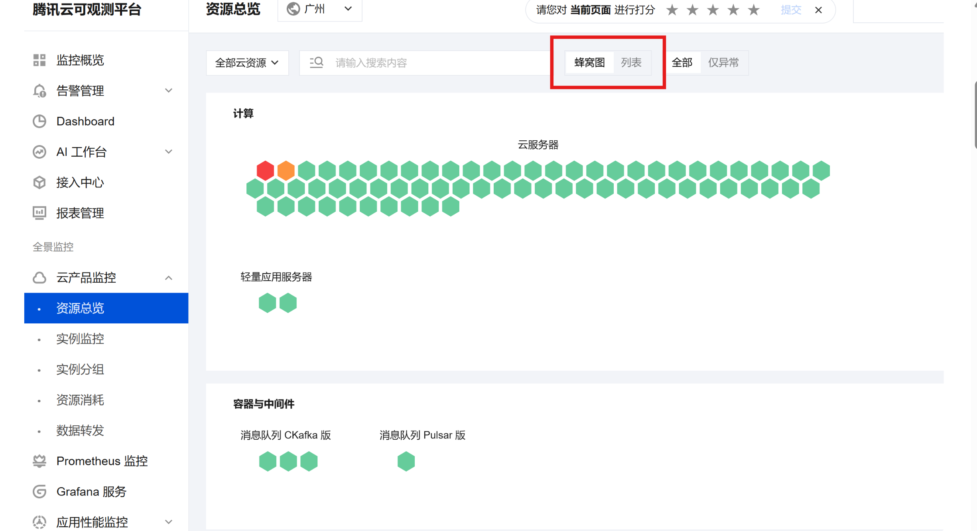Click the 接入中心 cube icon
The width and height of the screenshot is (977, 531).
click(x=39, y=183)
